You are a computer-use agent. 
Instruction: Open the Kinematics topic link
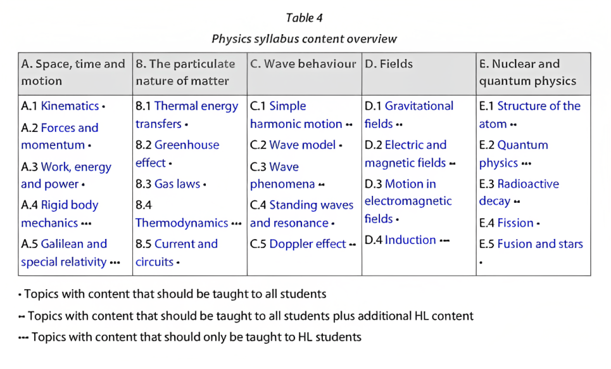pyautogui.click(x=70, y=106)
